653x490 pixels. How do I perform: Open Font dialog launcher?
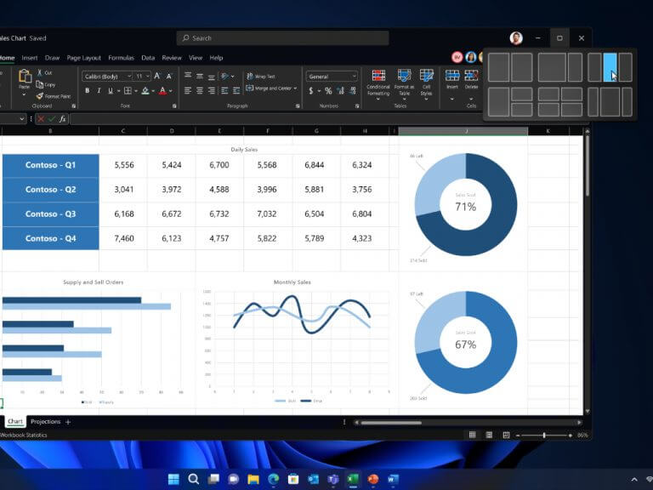174,106
